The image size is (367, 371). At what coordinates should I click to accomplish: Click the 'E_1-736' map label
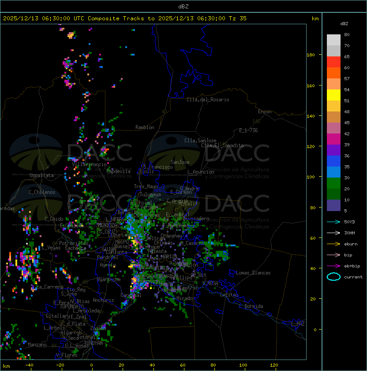[248, 130]
